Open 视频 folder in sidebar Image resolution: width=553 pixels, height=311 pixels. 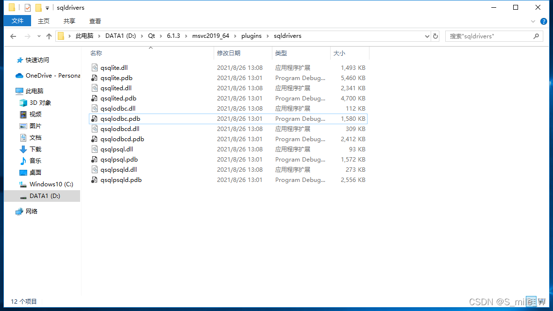[x=35, y=114]
